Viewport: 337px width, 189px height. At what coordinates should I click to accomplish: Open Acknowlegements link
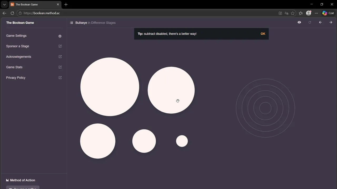[x=19, y=57]
